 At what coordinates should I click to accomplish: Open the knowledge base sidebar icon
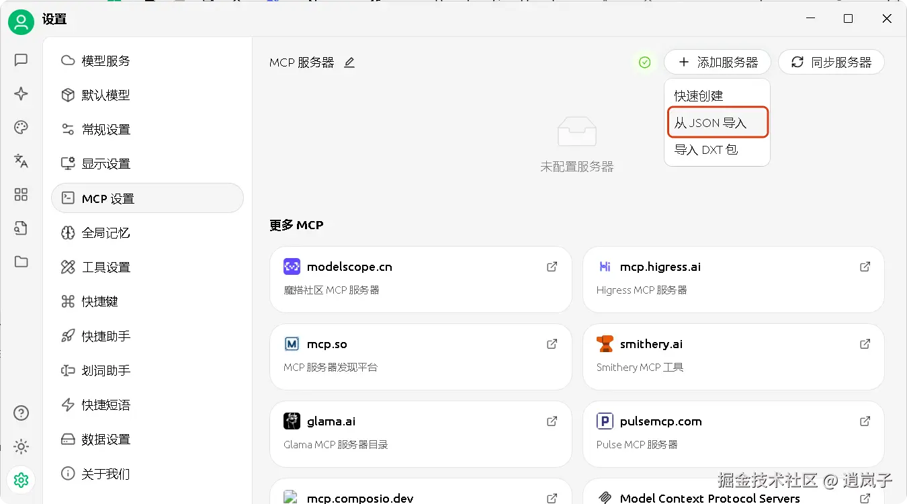point(21,228)
